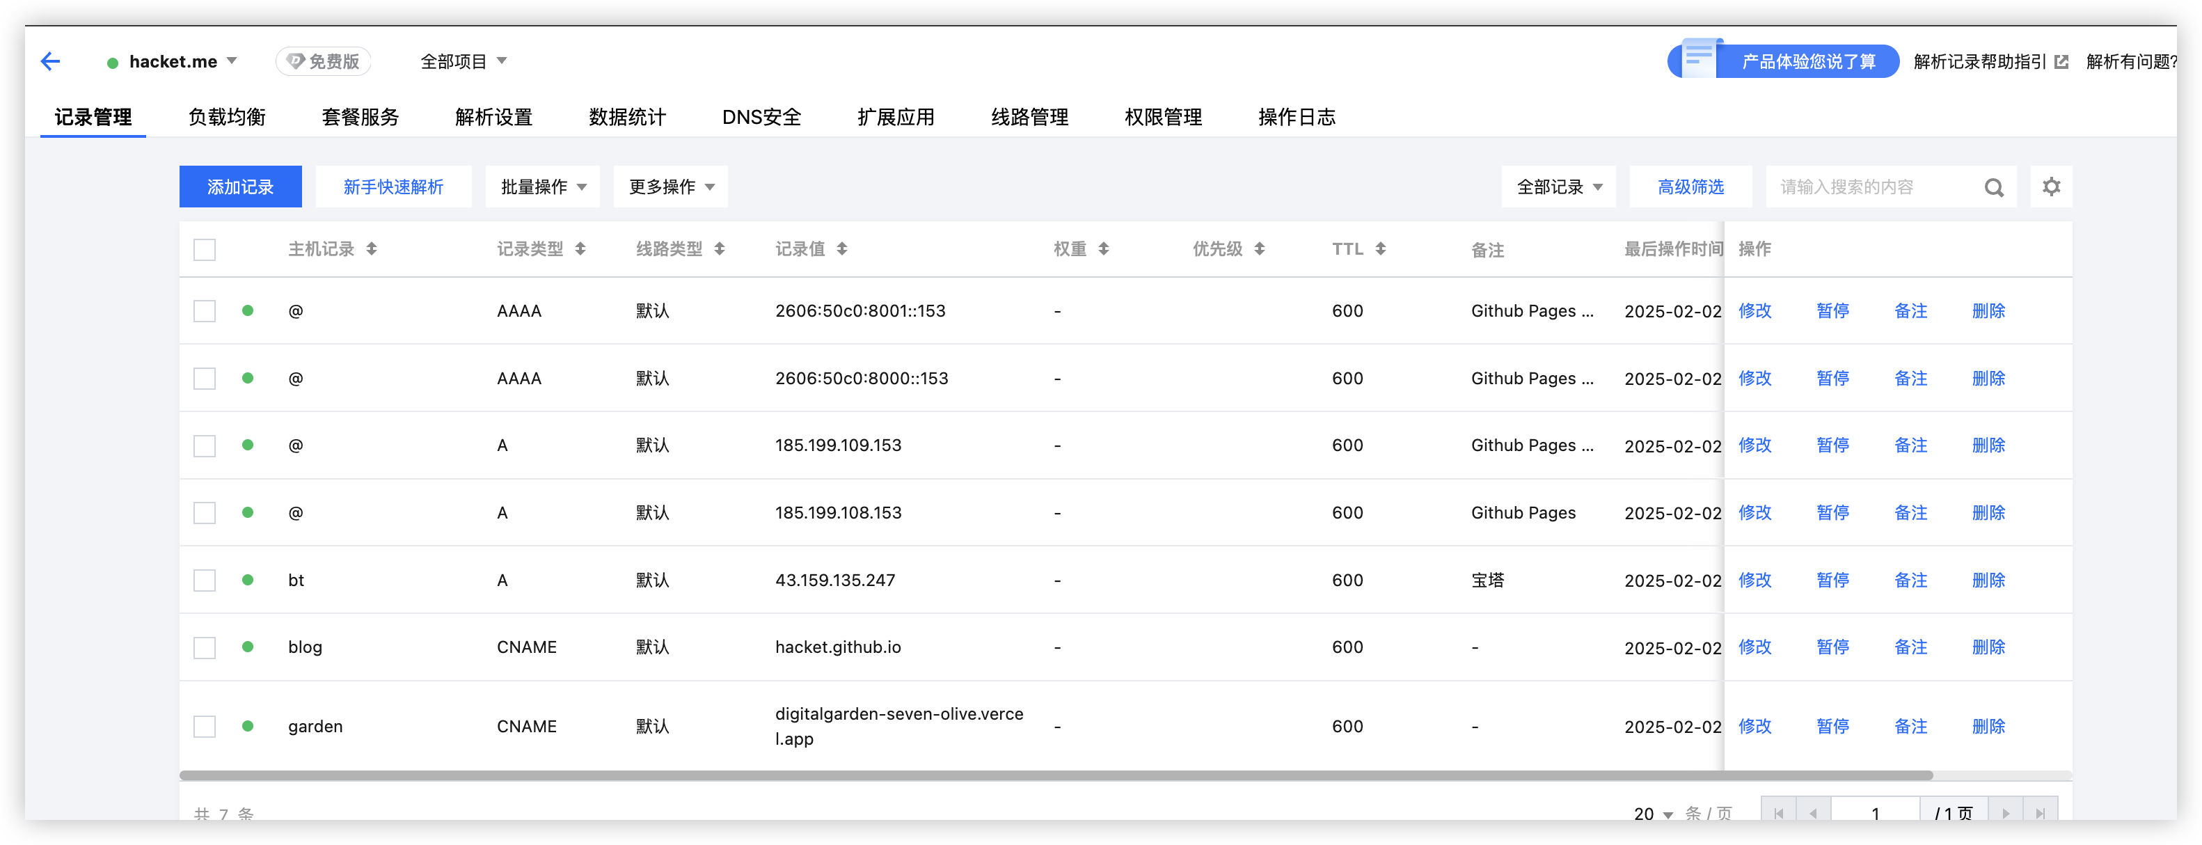
Task: Sort records by TTL column arrows
Action: point(1381,249)
